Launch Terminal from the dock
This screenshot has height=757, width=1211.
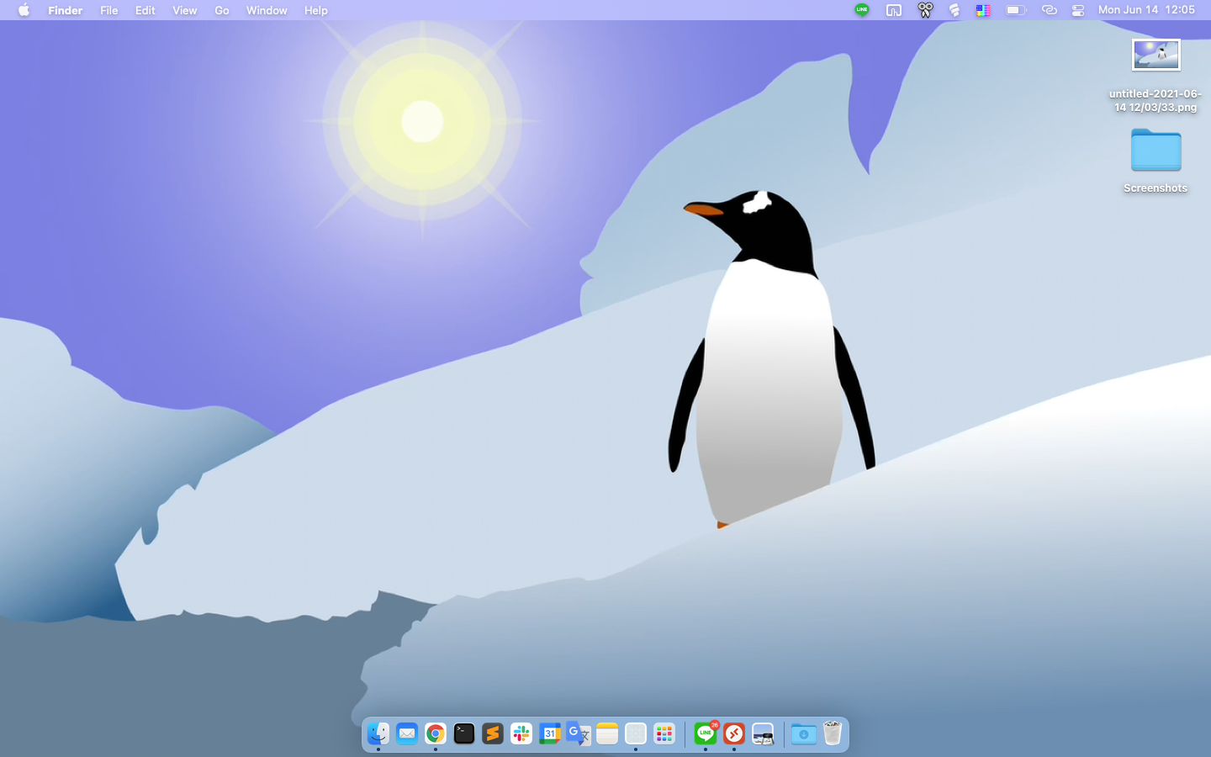click(463, 733)
